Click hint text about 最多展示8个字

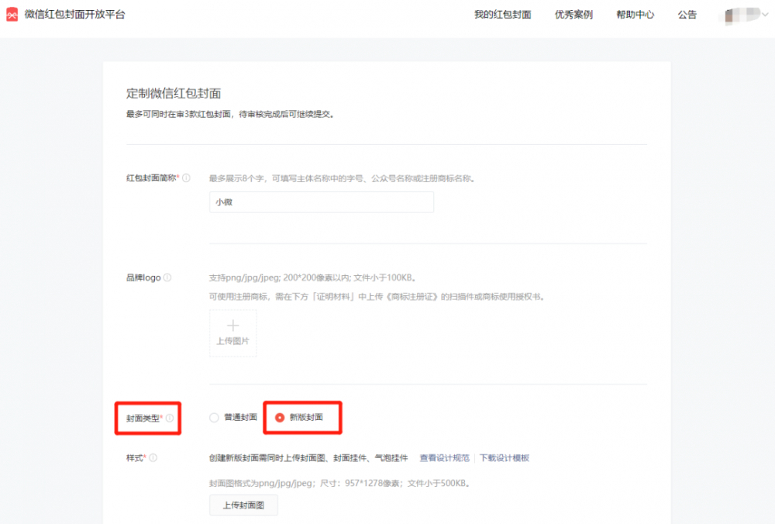[x=342, y=178]
